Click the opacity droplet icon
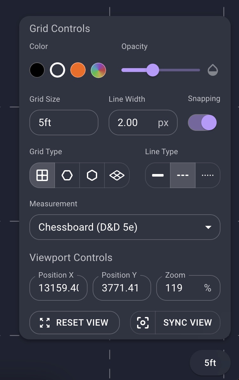Viewport: 239px width, 380px height. [x=213, y=70]
